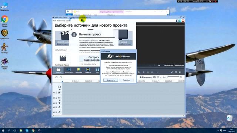Click the Redo arrow above the timeline
This screenshot has height=133, width=237.
point(61,77)
